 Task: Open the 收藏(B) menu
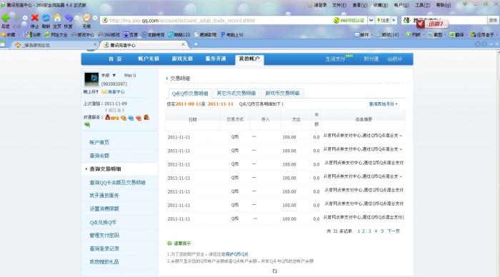[x=380, y=5]
